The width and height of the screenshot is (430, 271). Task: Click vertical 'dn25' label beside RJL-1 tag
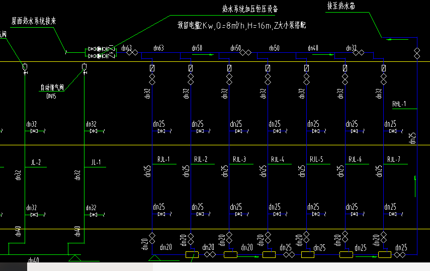[x=147, y=171]
